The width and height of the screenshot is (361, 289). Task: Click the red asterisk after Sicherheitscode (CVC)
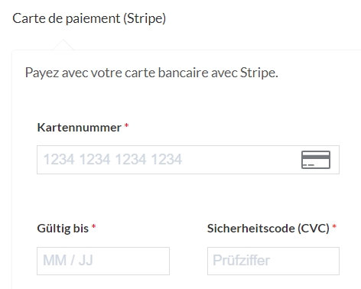[334, 226]
